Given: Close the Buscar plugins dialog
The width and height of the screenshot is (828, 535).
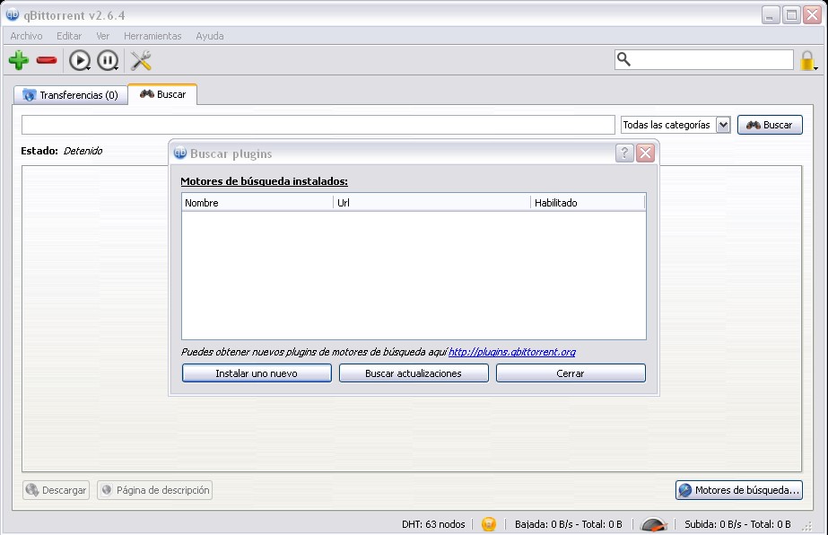Looking at the screenshot, I should [x=645, y=153].
